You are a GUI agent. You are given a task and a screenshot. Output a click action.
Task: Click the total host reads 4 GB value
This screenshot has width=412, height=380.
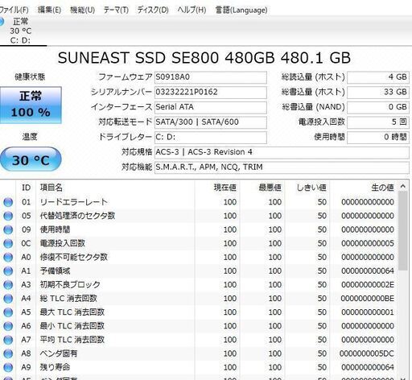378,77
